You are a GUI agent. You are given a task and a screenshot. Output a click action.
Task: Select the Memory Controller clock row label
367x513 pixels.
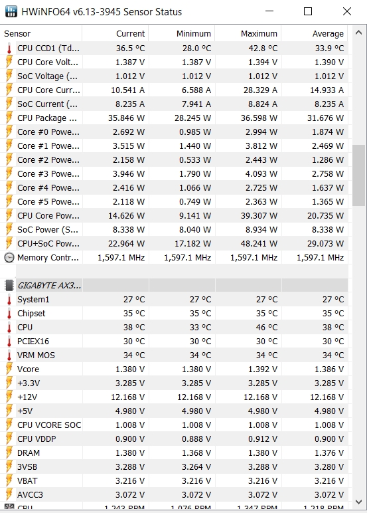(x=48, y=257)
